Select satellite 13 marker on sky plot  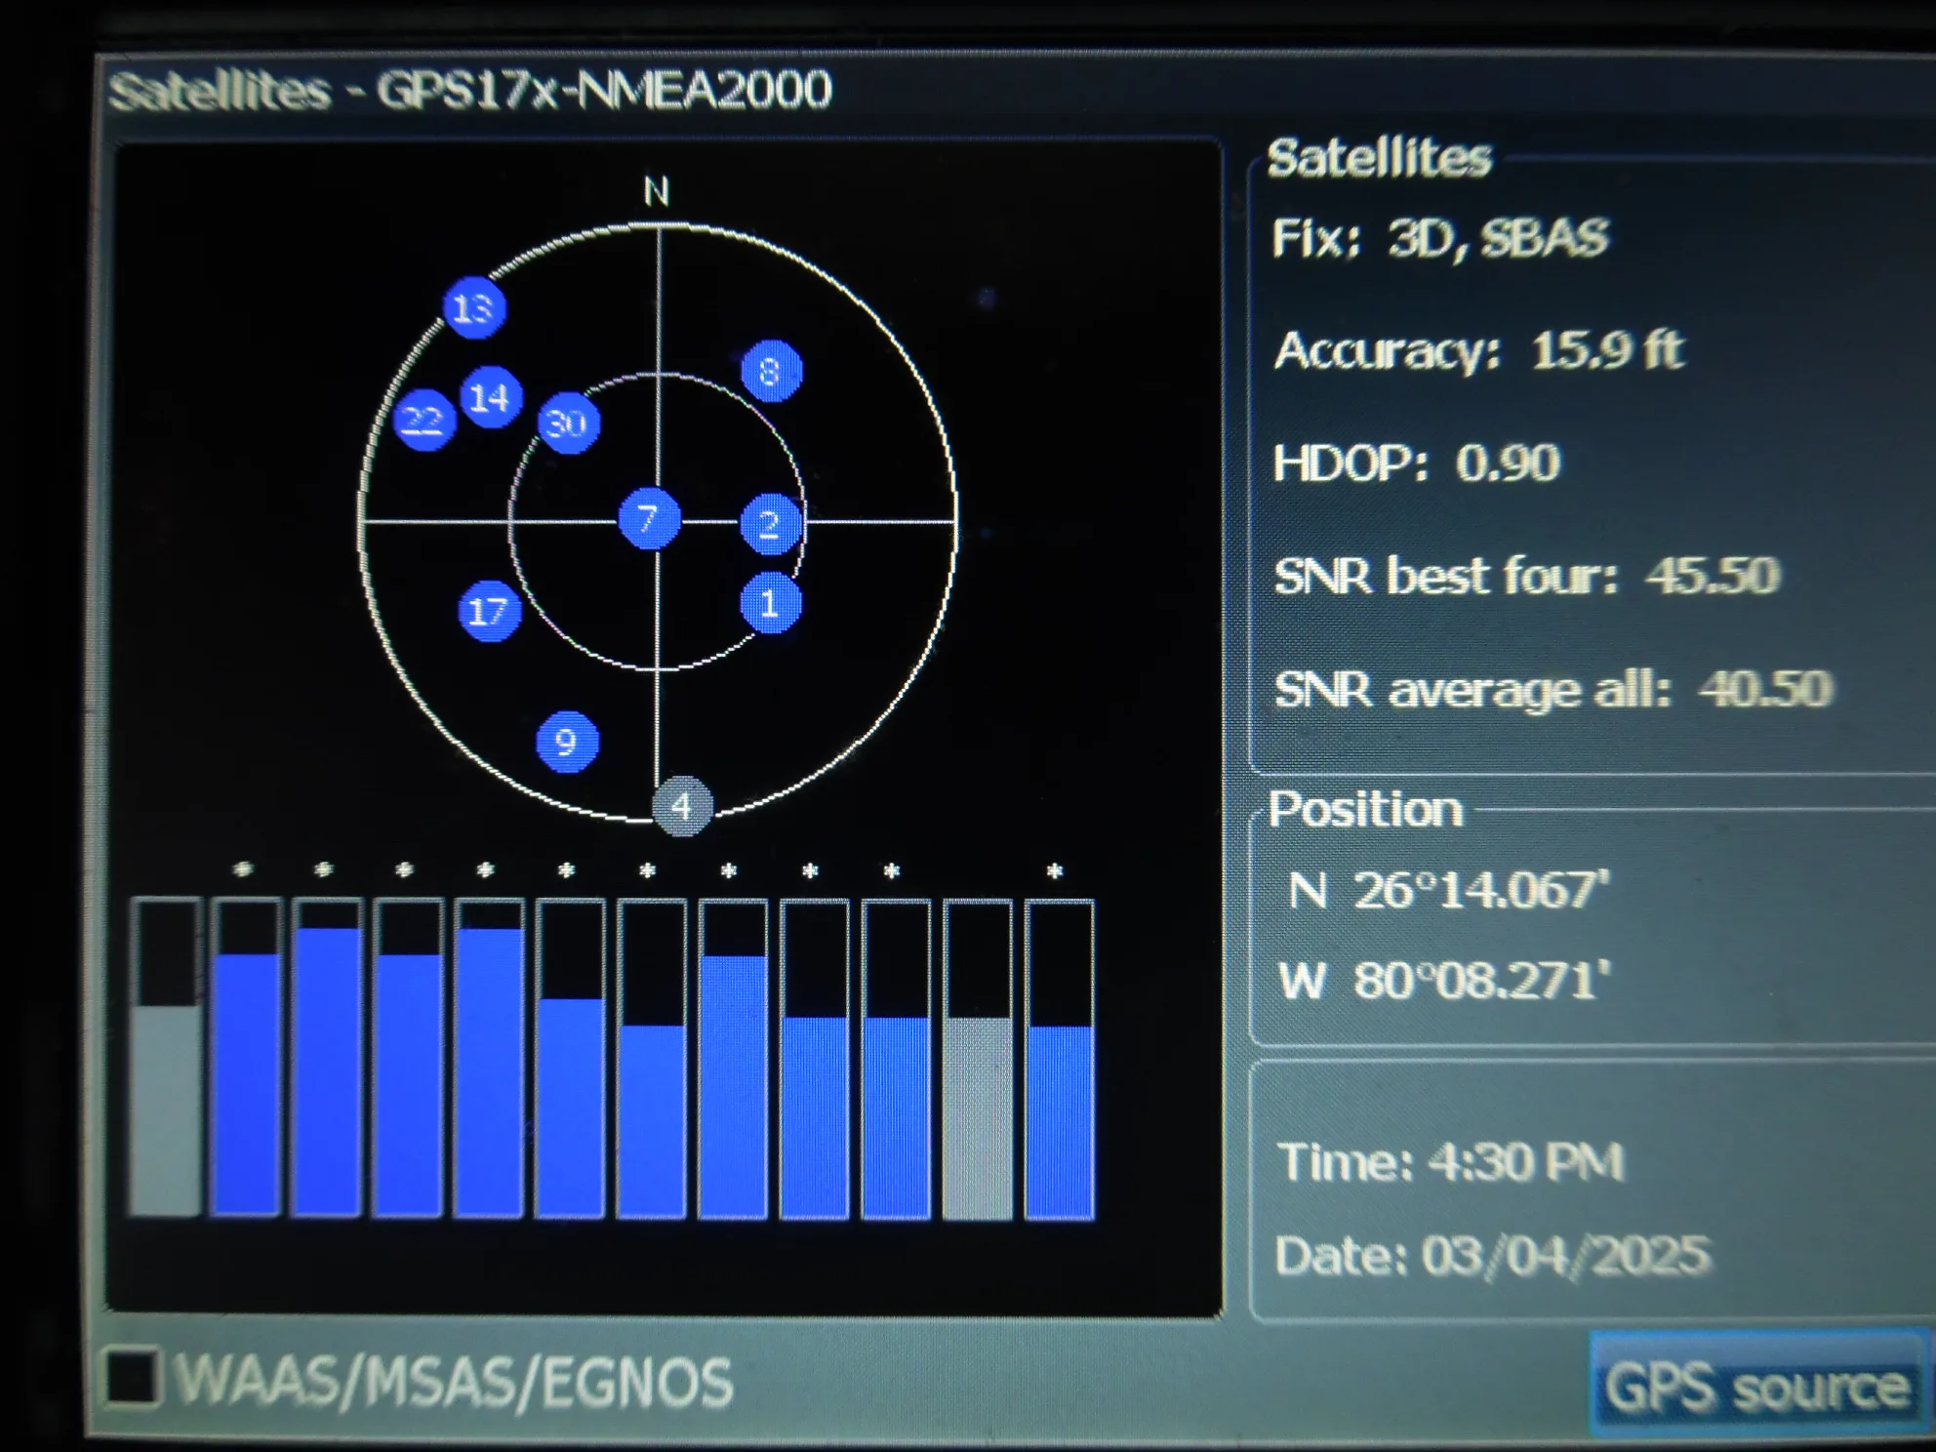[x=474, y=308]
